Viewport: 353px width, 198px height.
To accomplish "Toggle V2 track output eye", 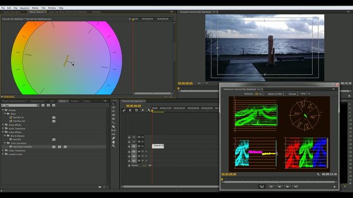I will [x=142, y=142].
